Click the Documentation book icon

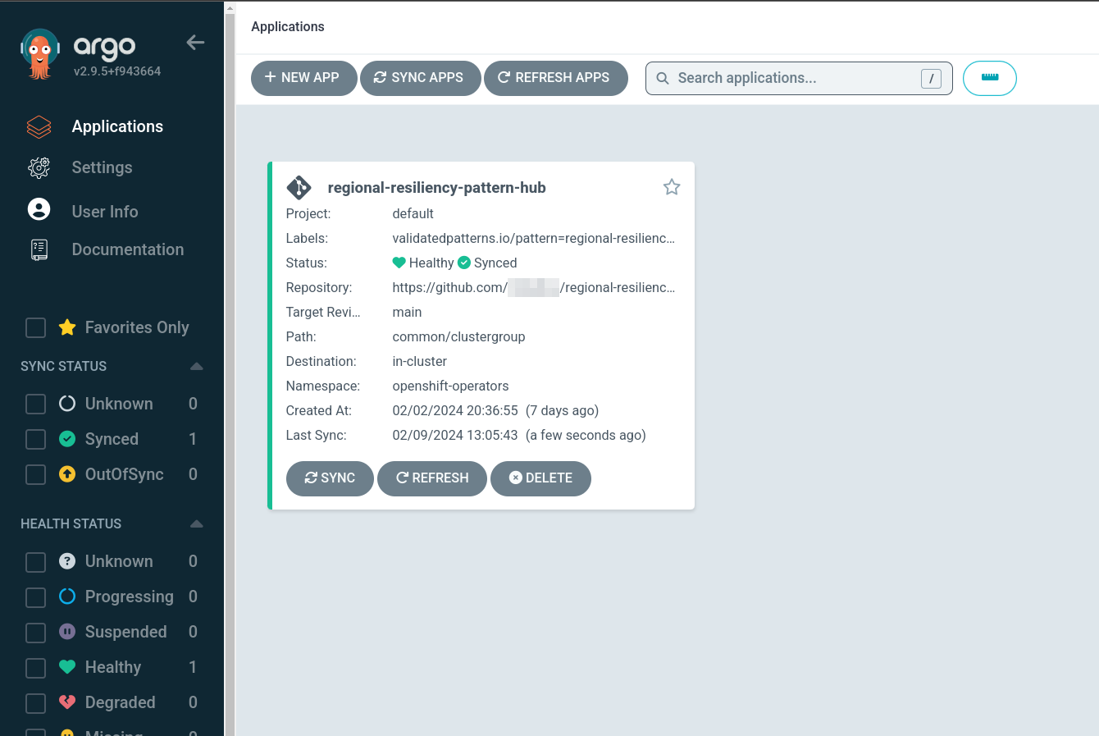tap(39, 249)
